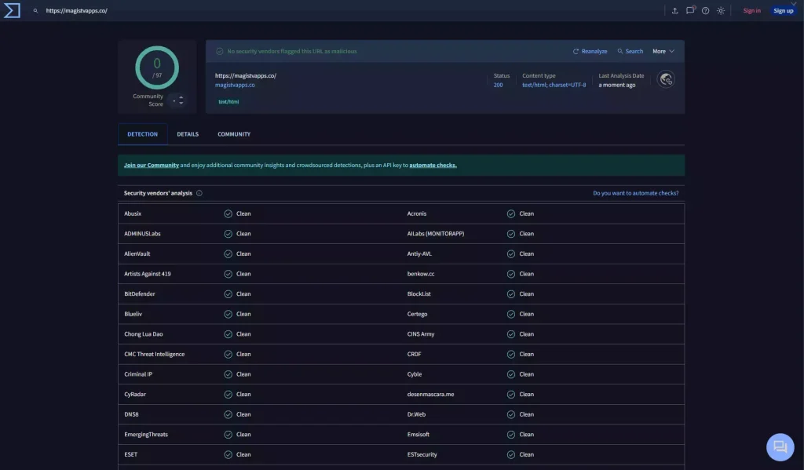This screenshot has width=804, height=470.
Task: Click the Clean check icon in ESET row
Action: click(228, 454)
